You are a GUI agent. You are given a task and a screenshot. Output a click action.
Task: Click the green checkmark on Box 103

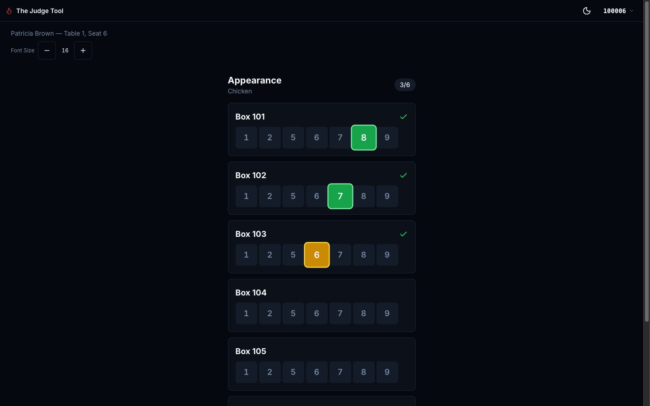[x=403, y=234]
